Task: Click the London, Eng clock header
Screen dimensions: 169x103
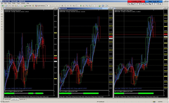Action: point(136,2)
